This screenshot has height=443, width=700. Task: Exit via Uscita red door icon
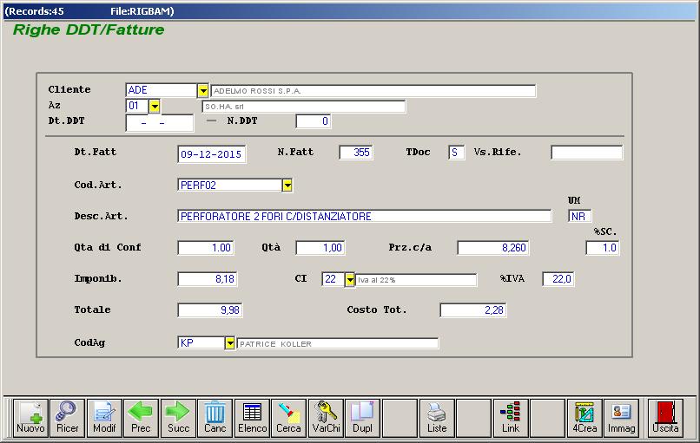tap(665, 418)
